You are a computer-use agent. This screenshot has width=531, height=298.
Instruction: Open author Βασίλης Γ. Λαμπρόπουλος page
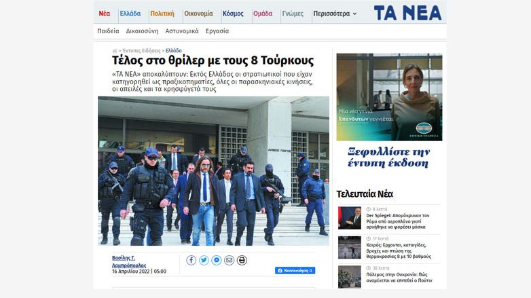(x=129, y=261)
